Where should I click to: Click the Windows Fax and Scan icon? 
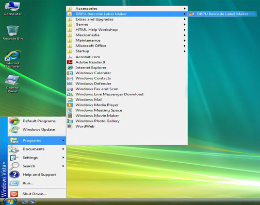click(70, 89)
